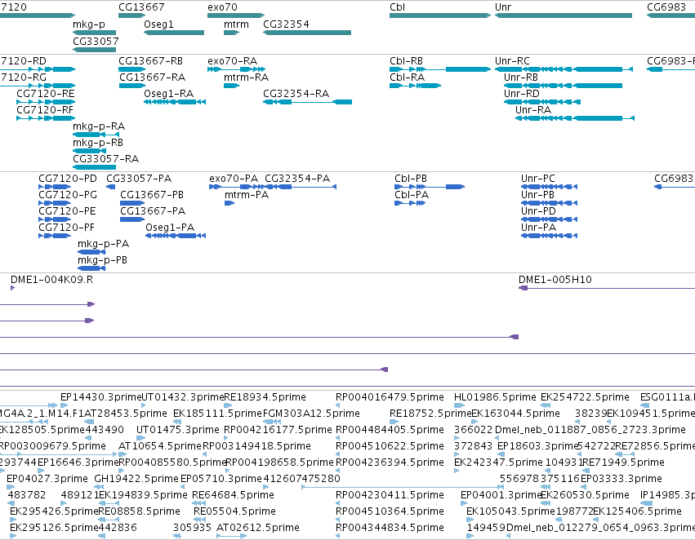Open transcript label exo70-RA
695x540 pixels.
tap(232, 61)
